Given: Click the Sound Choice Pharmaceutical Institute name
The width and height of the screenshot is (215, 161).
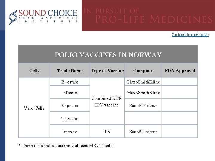Looking at the screenshot, I should coord(48,16).
